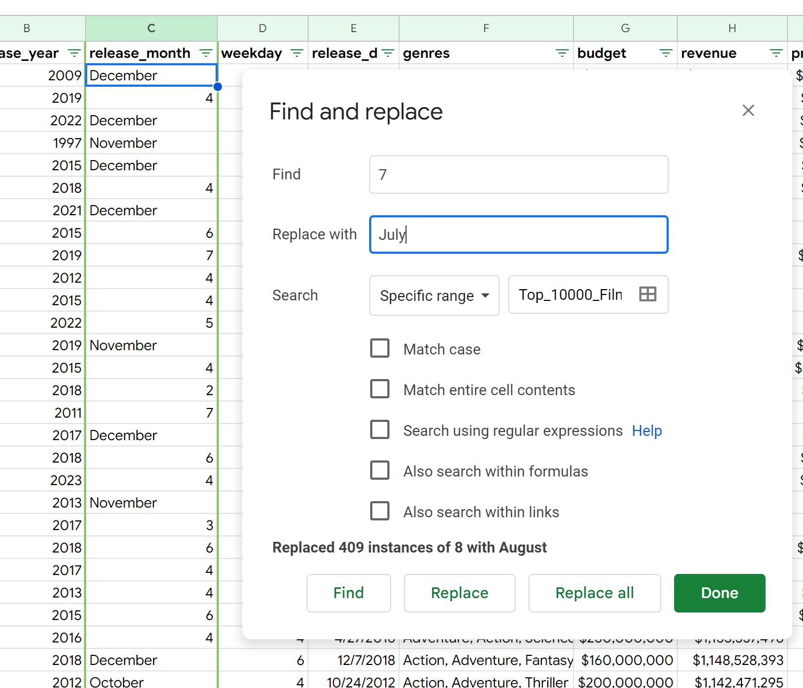This screenshot has width=803, height=688.
Task: Enable Search using regular expressions
Action: pos(380,429)
